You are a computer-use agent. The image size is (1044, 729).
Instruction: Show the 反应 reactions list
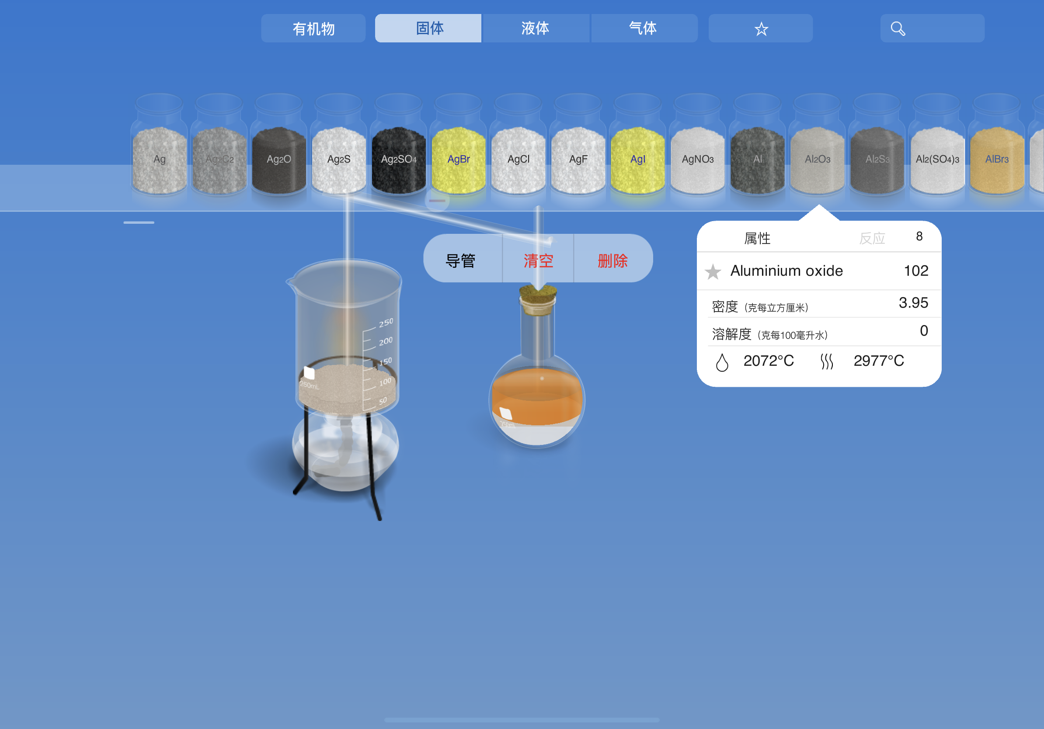[x=872, y=238]
